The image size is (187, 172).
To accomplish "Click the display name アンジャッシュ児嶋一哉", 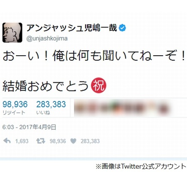I will tap(71, 28).
